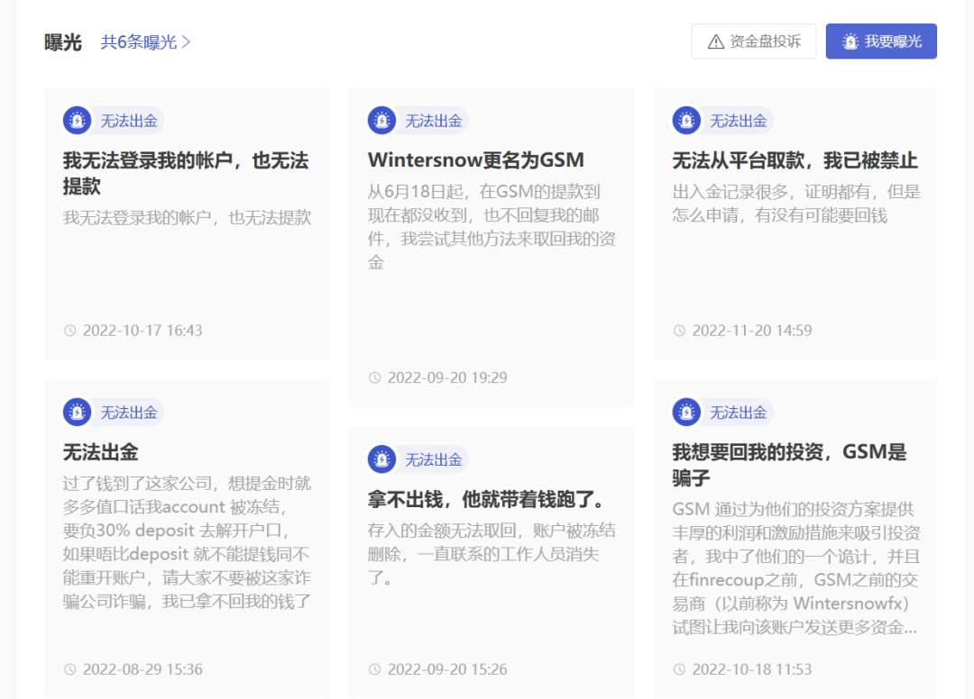The width and height of the screenshot is (974, 699).
Task: Click timestamp 2022-10-17 16:43
Action: pos(142,331)
